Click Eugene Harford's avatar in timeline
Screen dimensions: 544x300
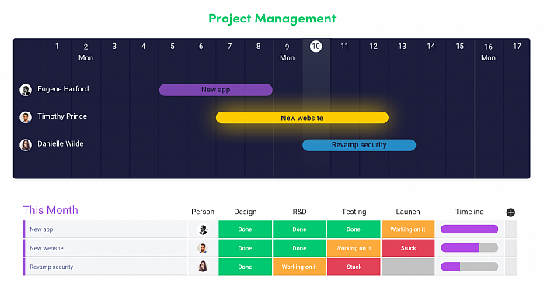26,90
